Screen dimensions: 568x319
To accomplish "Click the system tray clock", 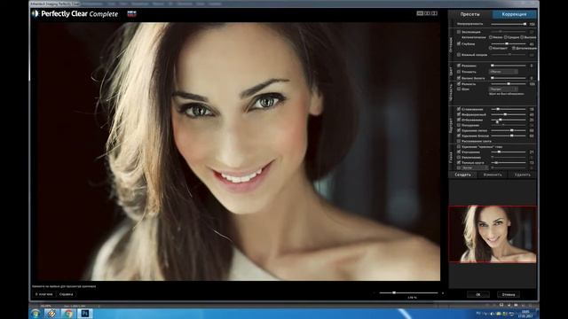I will pyautogui.click(x=525, y=314).
